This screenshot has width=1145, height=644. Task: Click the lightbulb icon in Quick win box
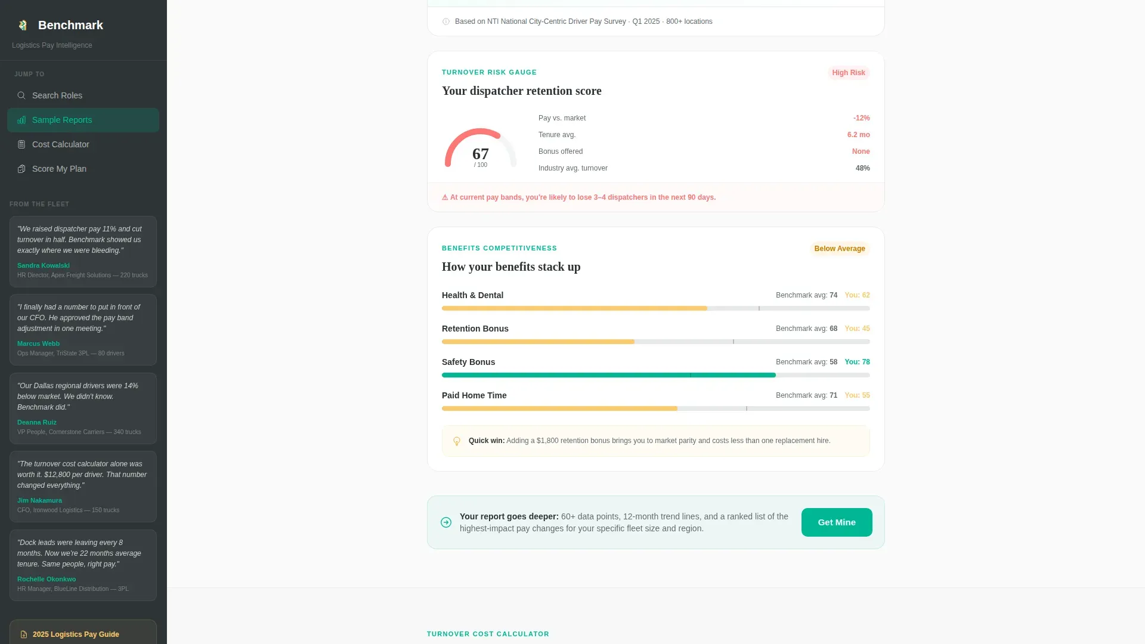457,441
